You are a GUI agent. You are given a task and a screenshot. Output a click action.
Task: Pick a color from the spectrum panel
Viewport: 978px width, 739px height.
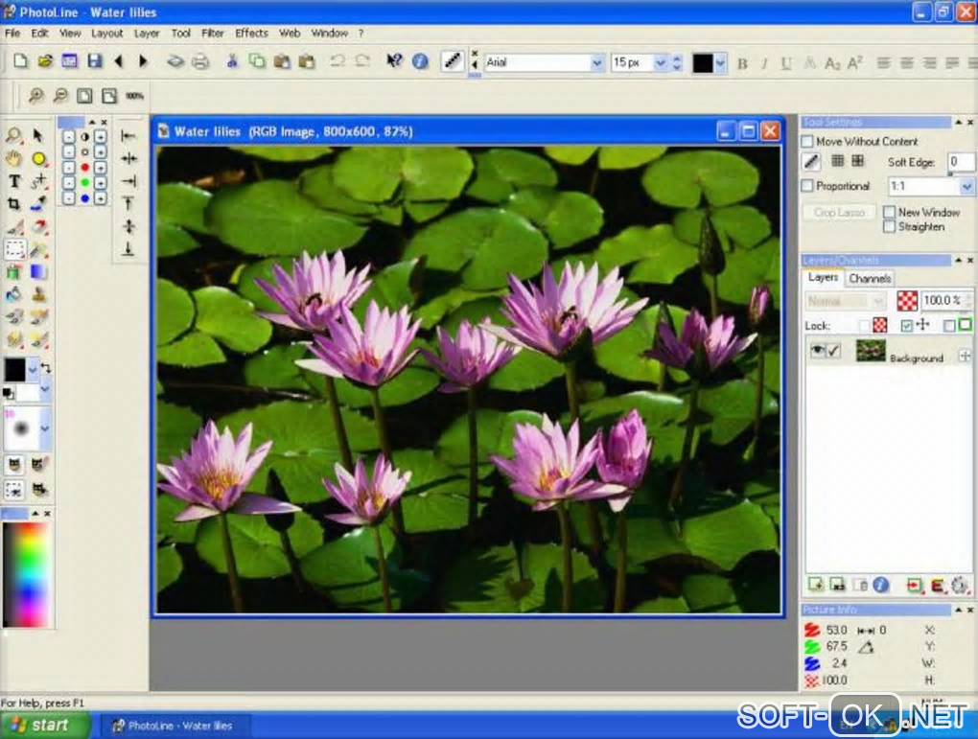tap(26, 574)
